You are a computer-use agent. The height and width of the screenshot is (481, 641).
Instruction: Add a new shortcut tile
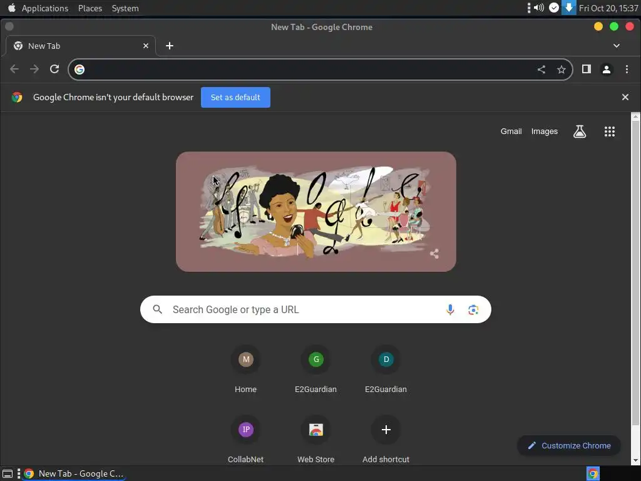point(386,440)
